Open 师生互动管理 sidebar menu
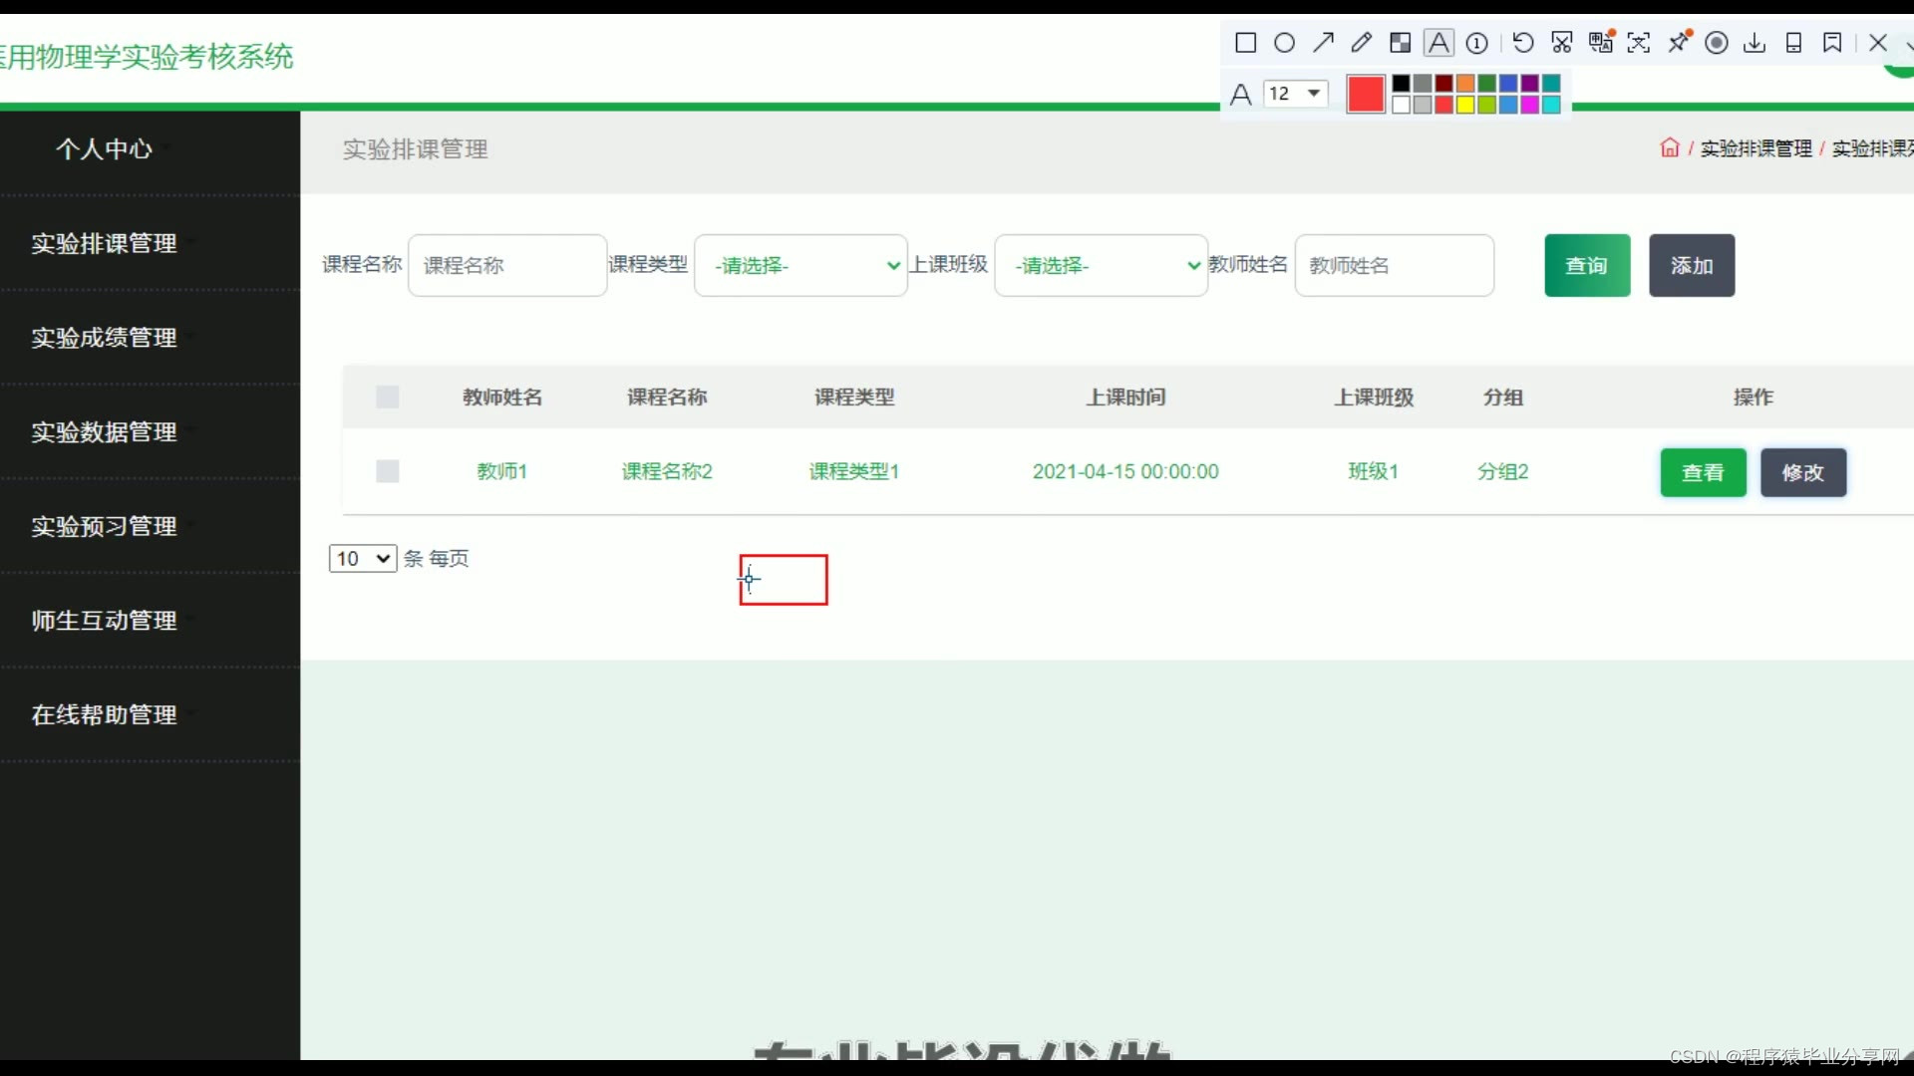Image resolution: width=1914 pixels, height=1076 pixels. [x=104, y=621]
